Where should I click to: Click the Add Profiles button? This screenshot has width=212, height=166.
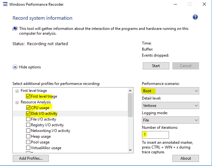[x=31, y=158]
